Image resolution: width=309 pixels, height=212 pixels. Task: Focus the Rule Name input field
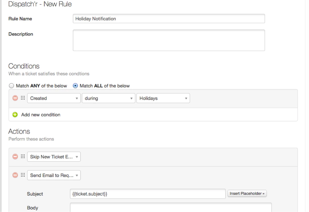tap(169, 19)
